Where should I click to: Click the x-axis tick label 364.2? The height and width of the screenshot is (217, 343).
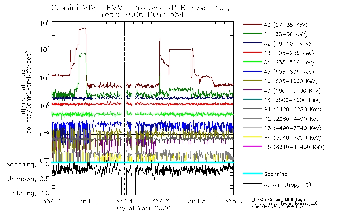88,201
